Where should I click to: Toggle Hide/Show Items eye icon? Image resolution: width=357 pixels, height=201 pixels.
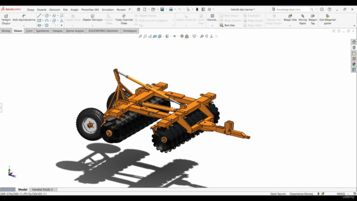tap(175, 36)
